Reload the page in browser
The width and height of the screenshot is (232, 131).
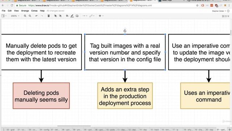coord(12,5)
